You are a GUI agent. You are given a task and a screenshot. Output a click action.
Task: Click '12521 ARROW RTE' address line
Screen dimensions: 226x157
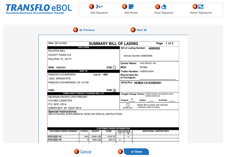tap(59, 79)
